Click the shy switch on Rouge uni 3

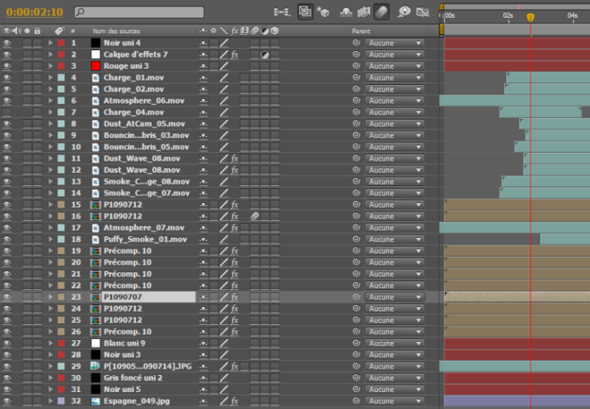coord(204,66)
